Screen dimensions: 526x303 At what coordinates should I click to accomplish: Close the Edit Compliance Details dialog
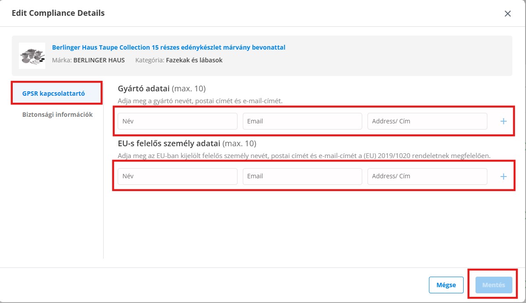[x=508, y=14]
